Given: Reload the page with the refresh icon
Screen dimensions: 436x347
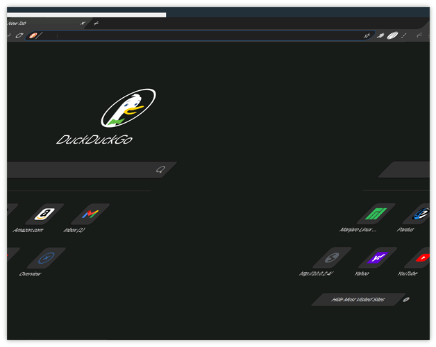Looking at the screenshot, I should [19, 35].
